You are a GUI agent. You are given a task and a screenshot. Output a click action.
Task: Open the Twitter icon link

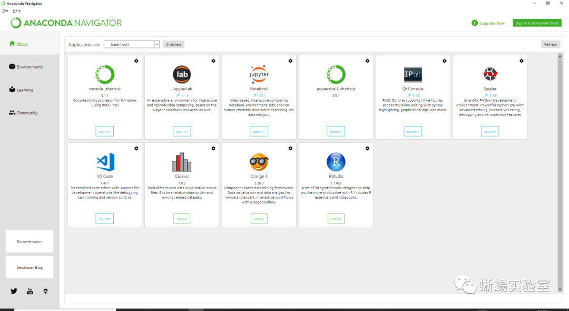[x=14, y=291]
